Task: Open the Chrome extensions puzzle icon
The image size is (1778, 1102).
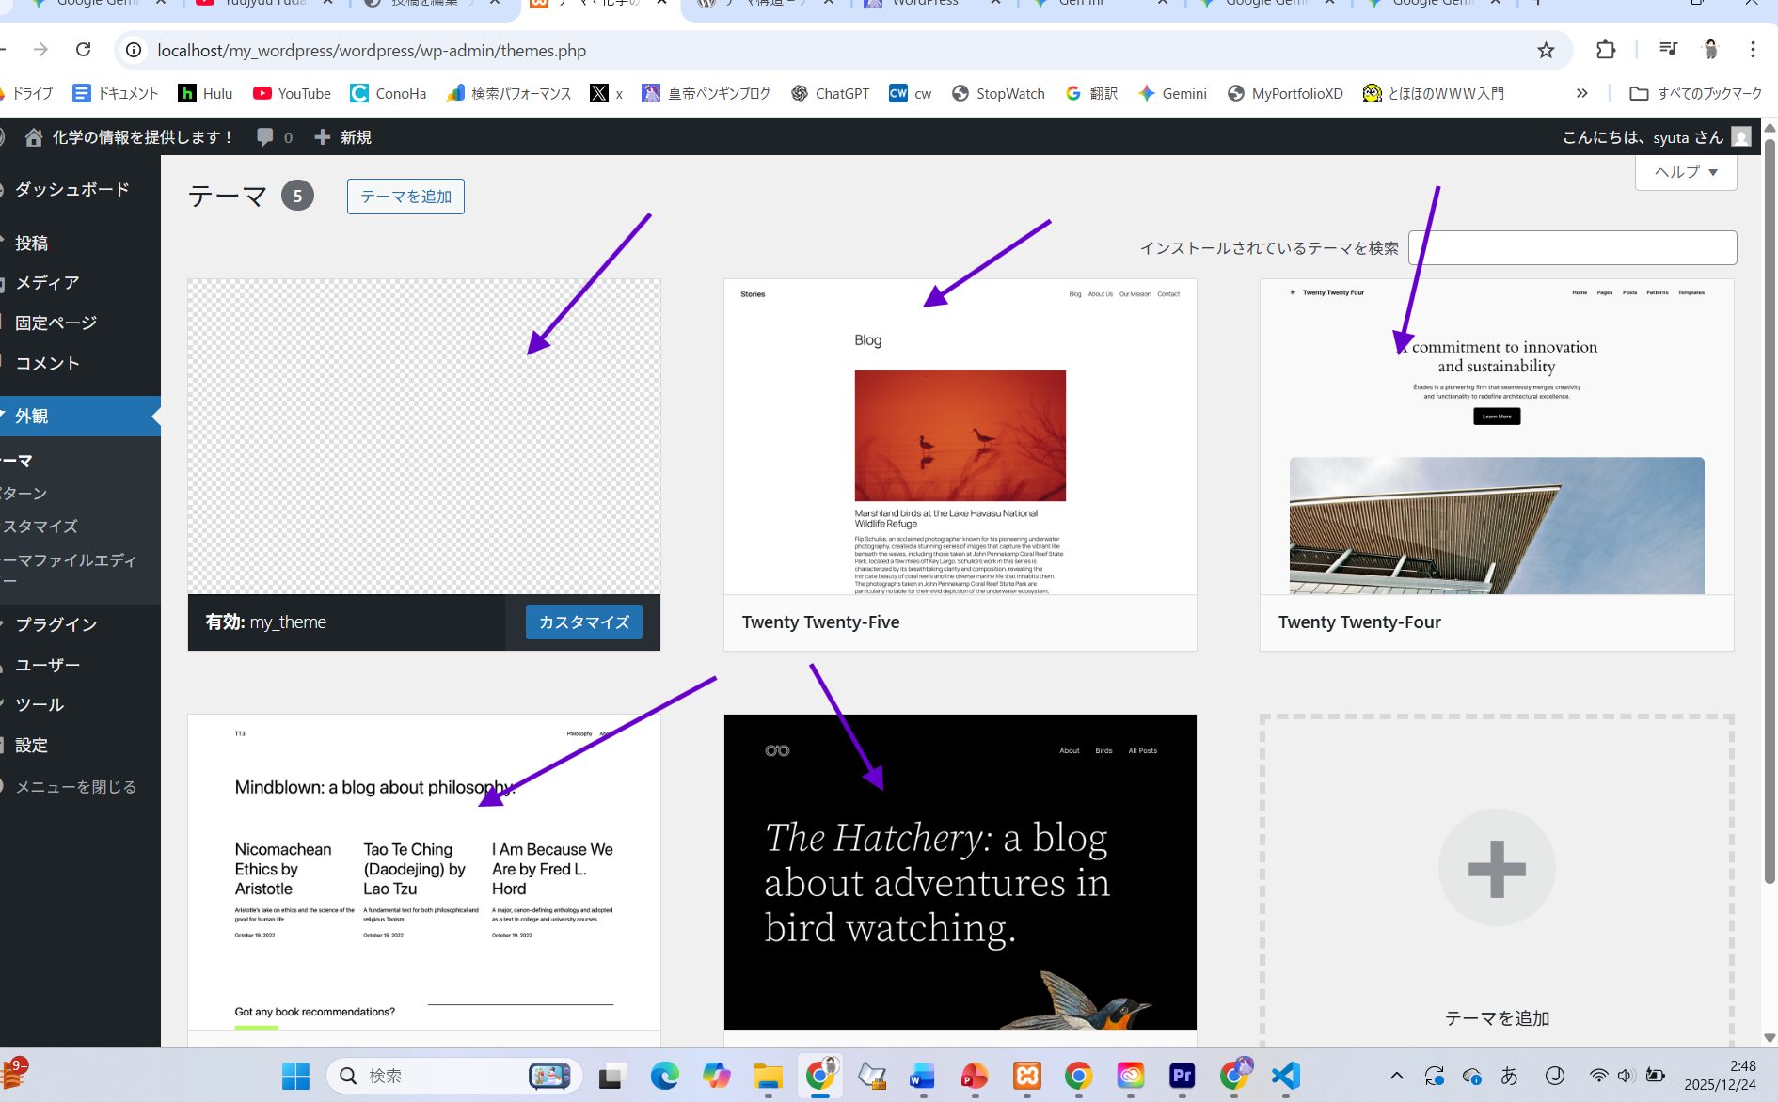Action: point(1606,50)
